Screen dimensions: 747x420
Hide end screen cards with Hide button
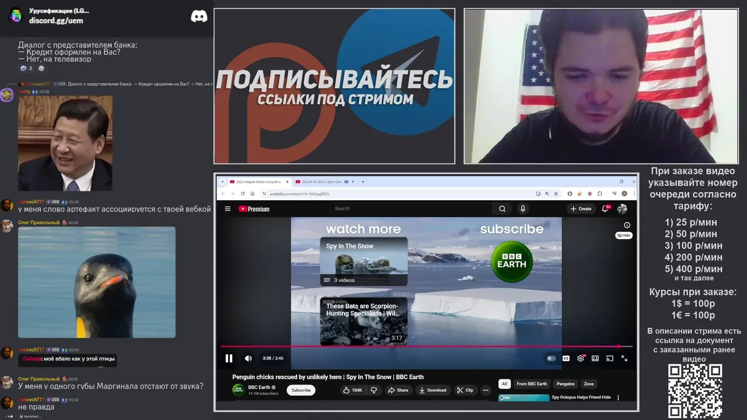pyautogui.click(x=624, y=235)
